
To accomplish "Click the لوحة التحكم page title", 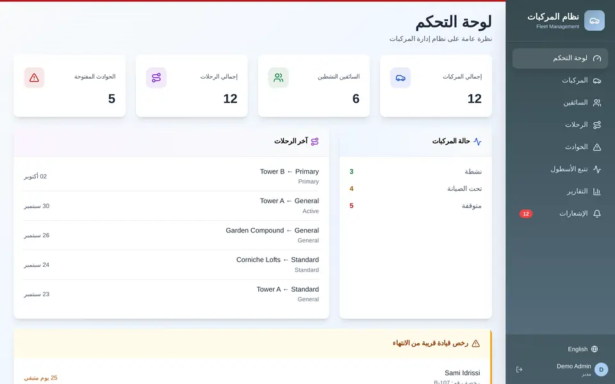I will (x=454, y=22).
